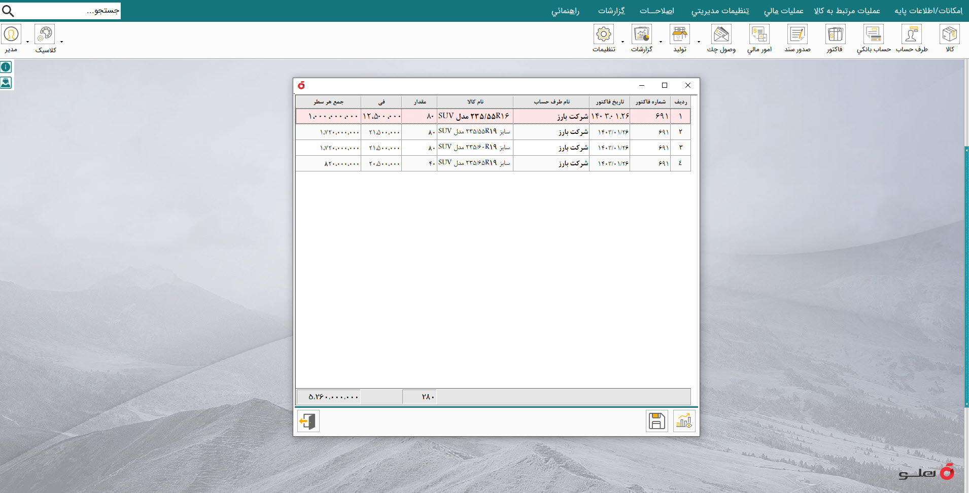
Task: Click the support agent headset icon
Action: (x=6, y=83)
